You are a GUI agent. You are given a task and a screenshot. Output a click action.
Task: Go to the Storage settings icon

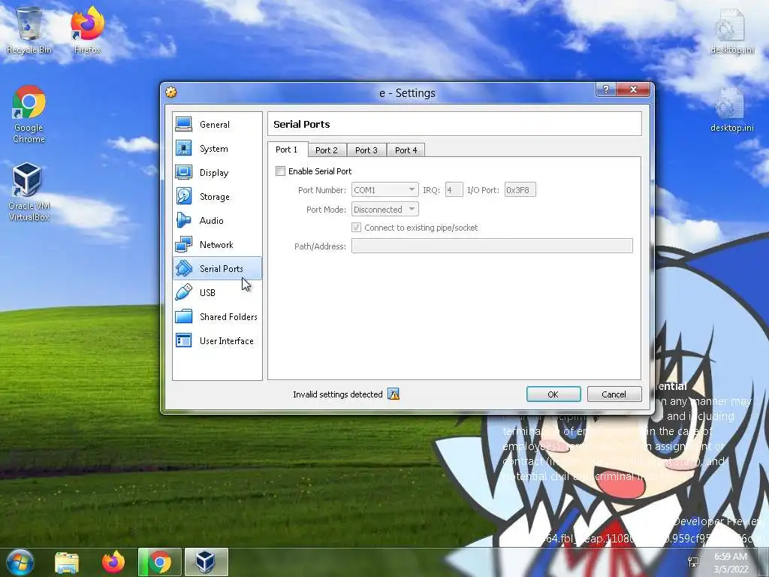coord(184,196)
